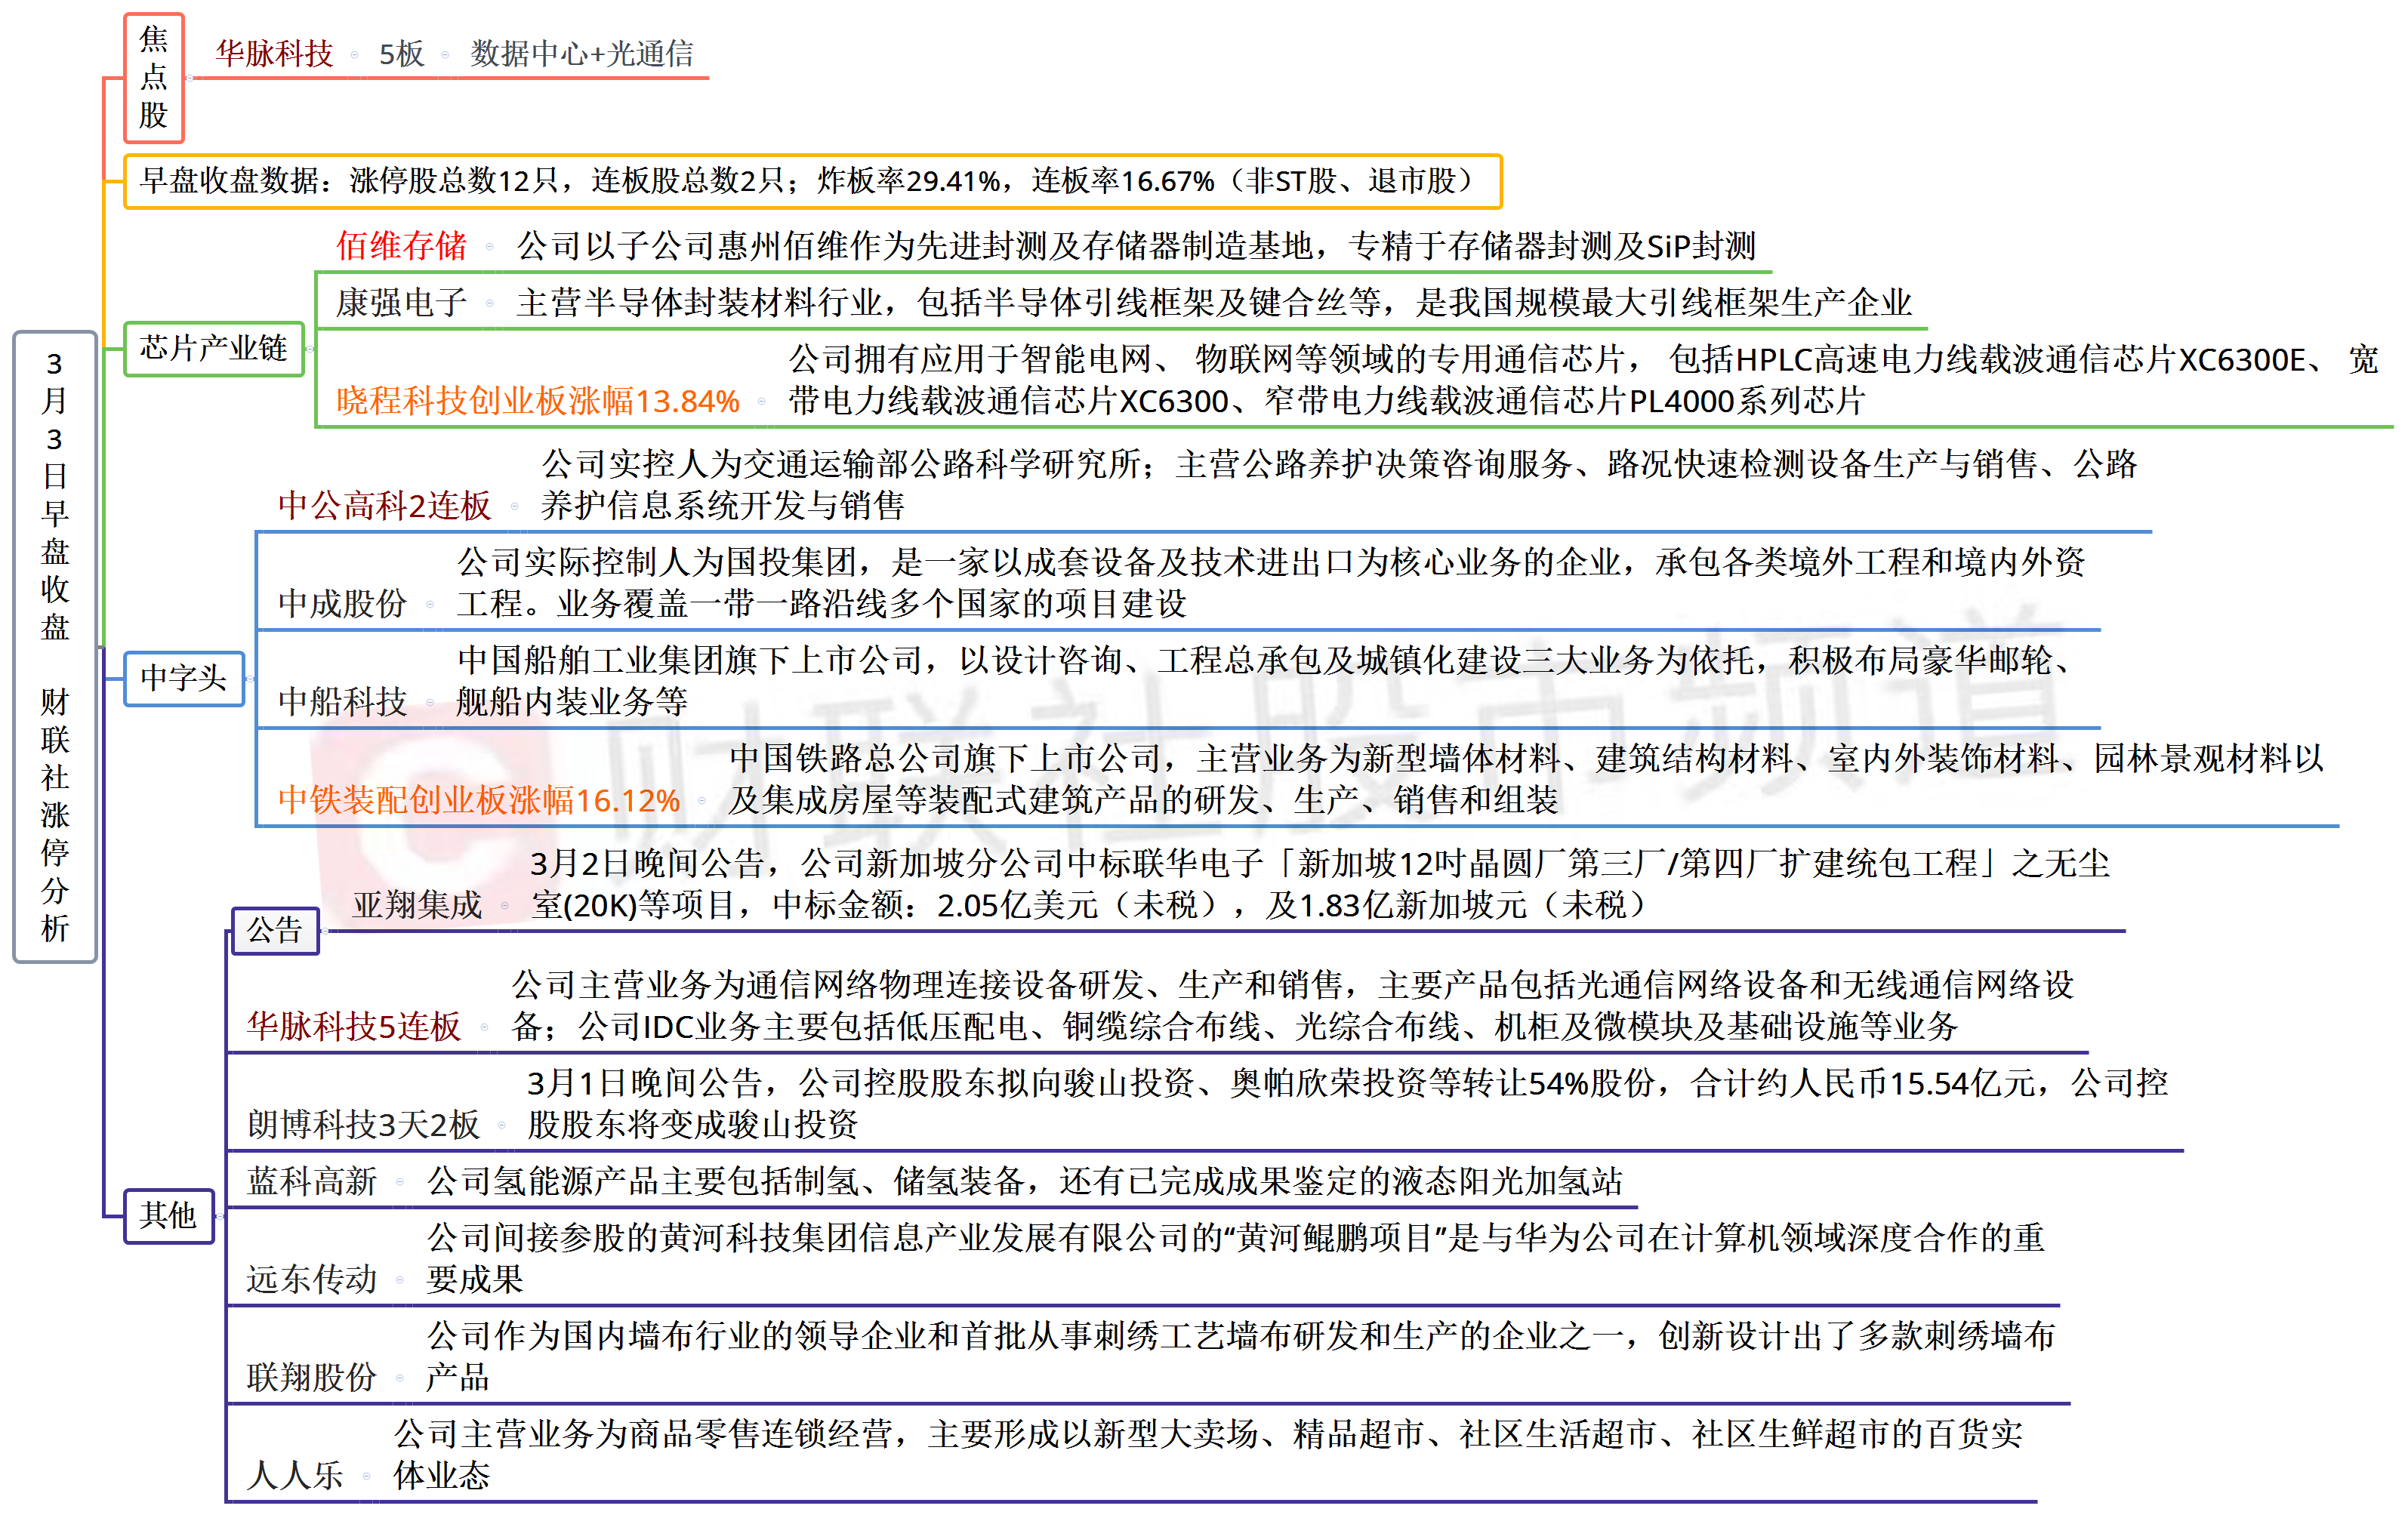Viewport: 2408px width, 1515px height.
Task: Click the red 华脉科技 label at top
Action: [x=274, y=53]
